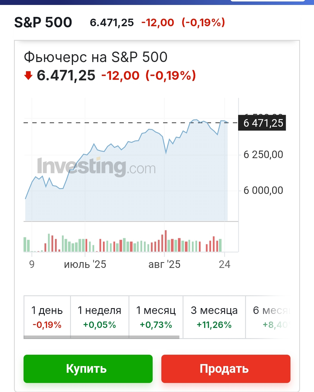Viewport: 314px width, 392px height.
Task: Open Фьючерс на S&P 500 title link
Action: 96,57
